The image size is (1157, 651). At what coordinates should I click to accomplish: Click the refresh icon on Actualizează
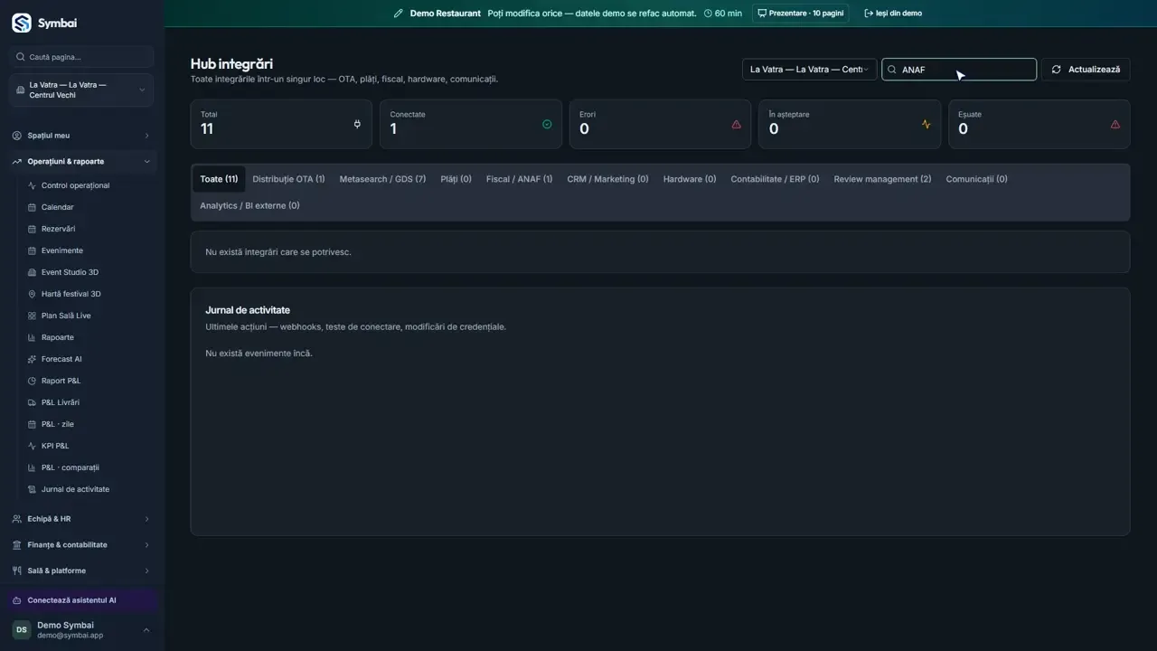1056,70
